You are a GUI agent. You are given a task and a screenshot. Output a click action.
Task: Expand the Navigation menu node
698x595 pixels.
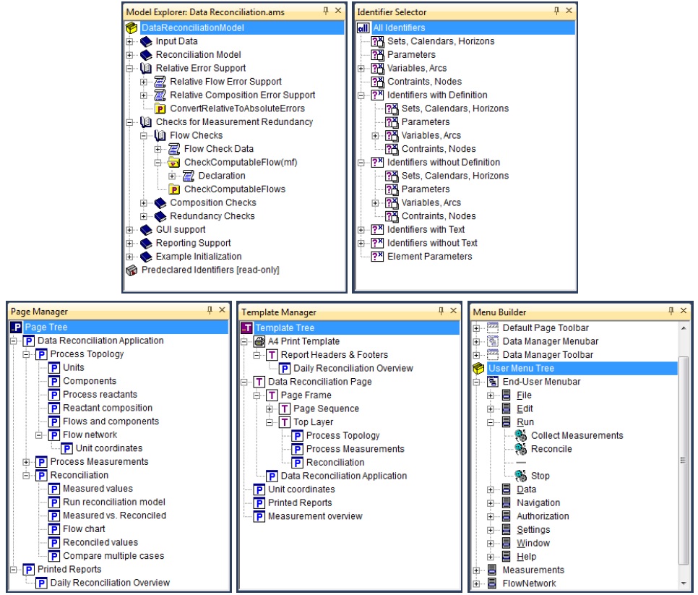(x=491, y=503)
